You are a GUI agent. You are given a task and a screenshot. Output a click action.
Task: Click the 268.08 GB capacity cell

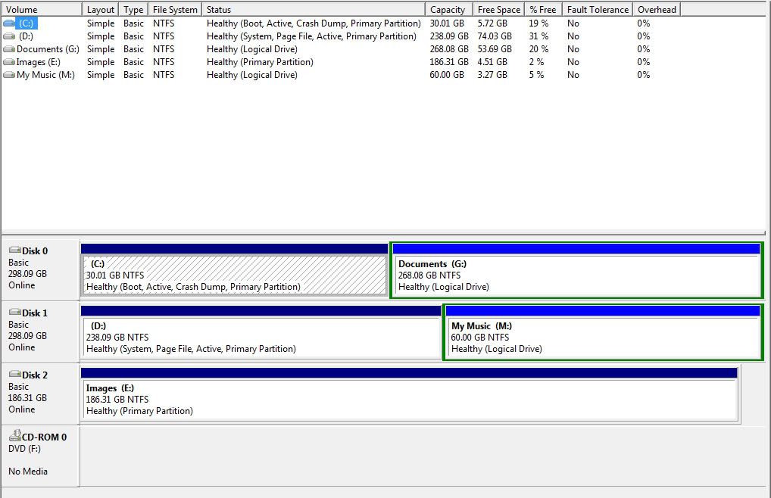pyautogui.click(x=449, y=49)
